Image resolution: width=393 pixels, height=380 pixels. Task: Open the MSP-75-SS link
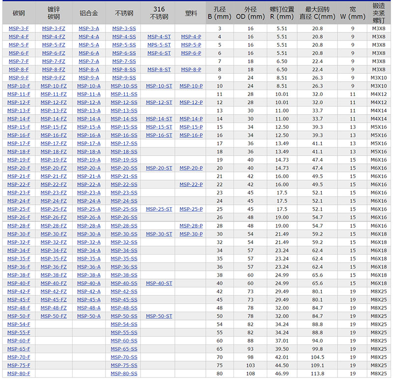coord(124,365)
